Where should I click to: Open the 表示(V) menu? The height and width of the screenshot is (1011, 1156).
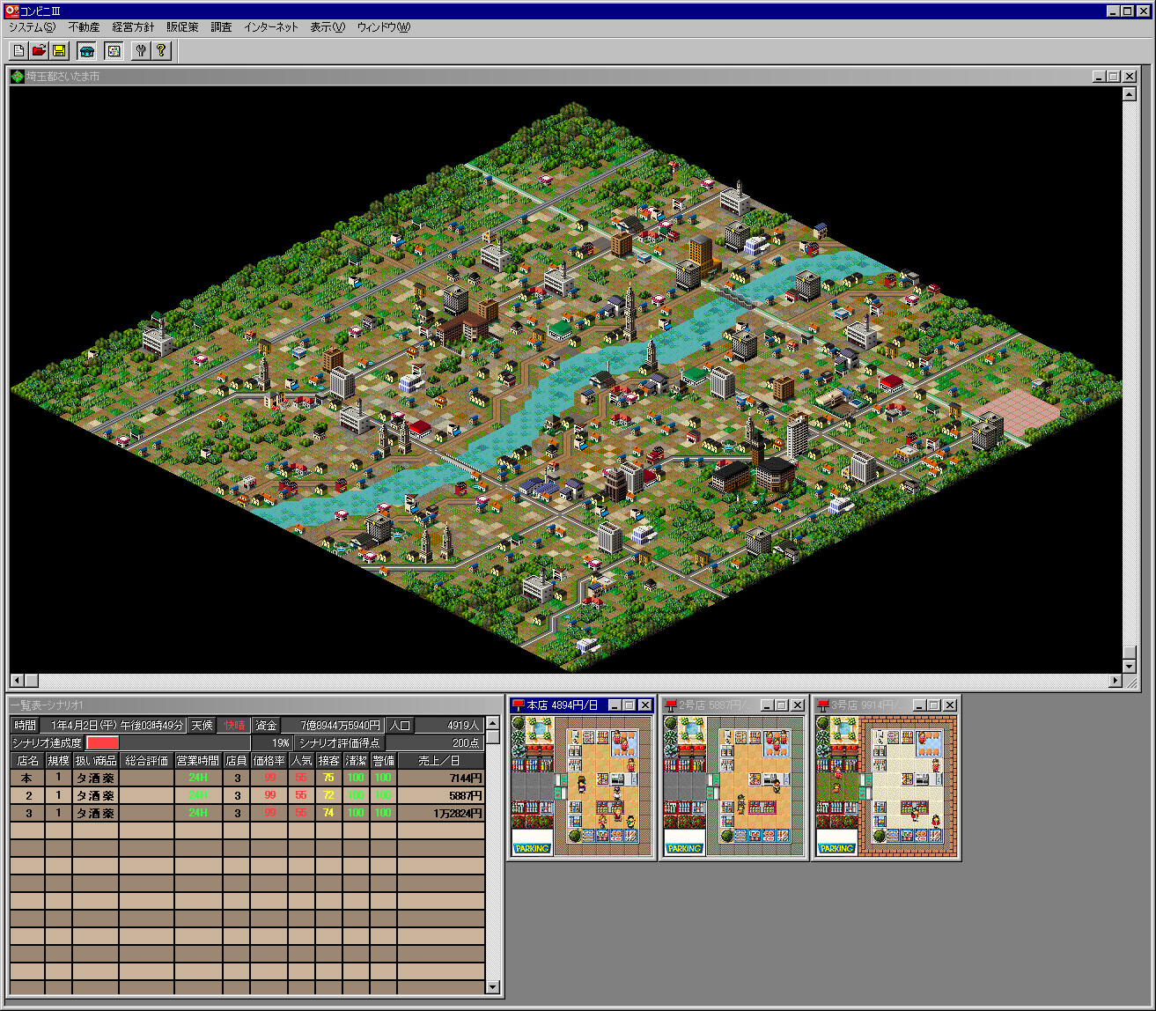pyautogui.click(x=328, y=27)
